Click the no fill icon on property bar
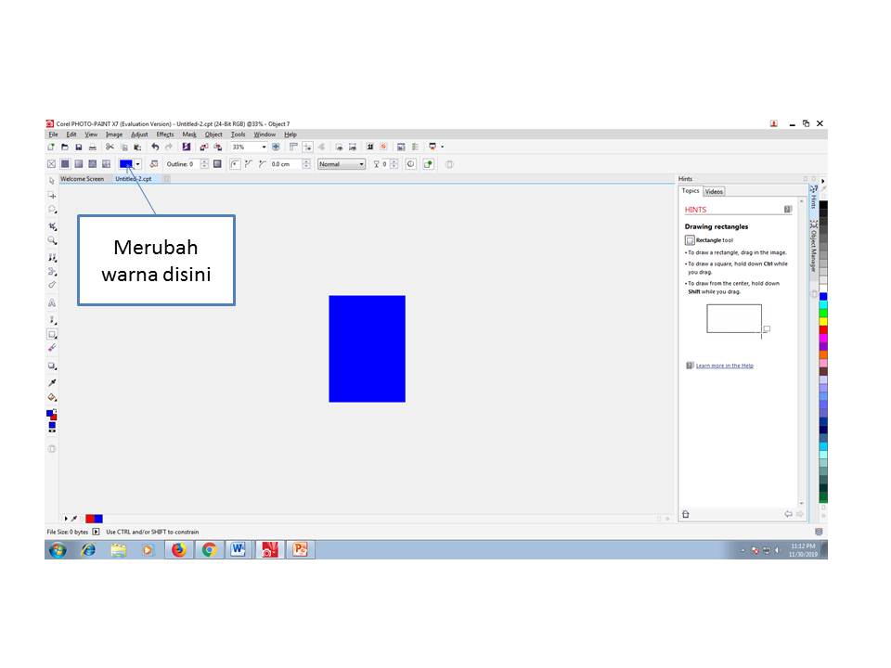The height and width of the screenshot is (668, 891). click(51, 164)
